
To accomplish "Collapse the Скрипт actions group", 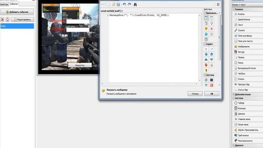I will tap(205, 44).
